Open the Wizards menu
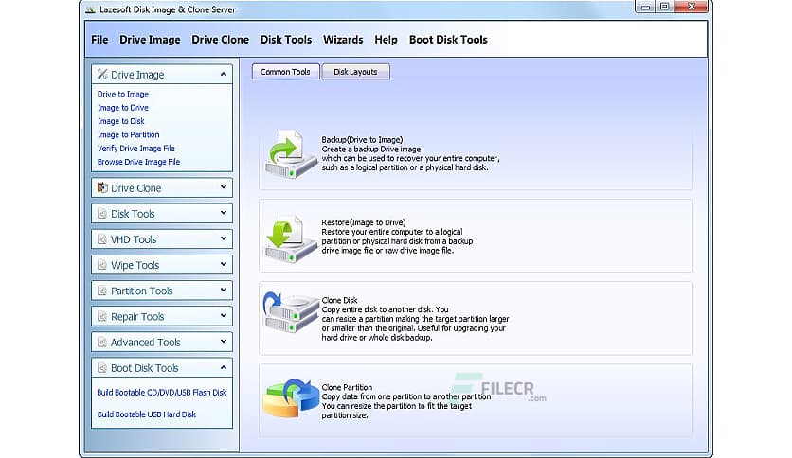Viewport: 792px width, 458px height. pyautogui.click(x=343, y=40)
